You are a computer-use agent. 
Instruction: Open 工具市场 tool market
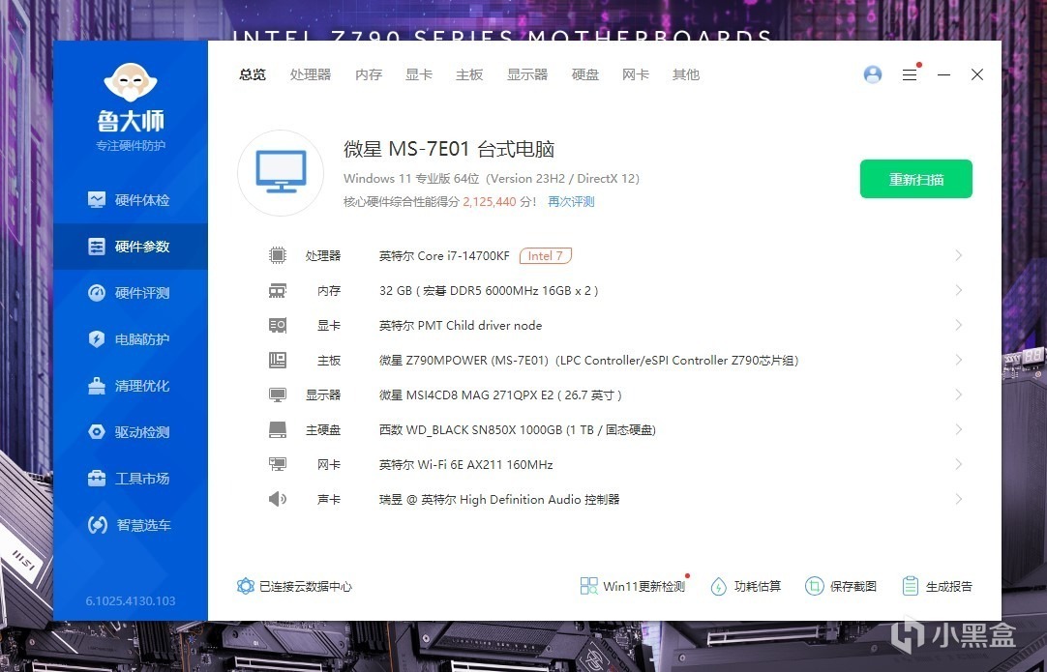point(131,479)
